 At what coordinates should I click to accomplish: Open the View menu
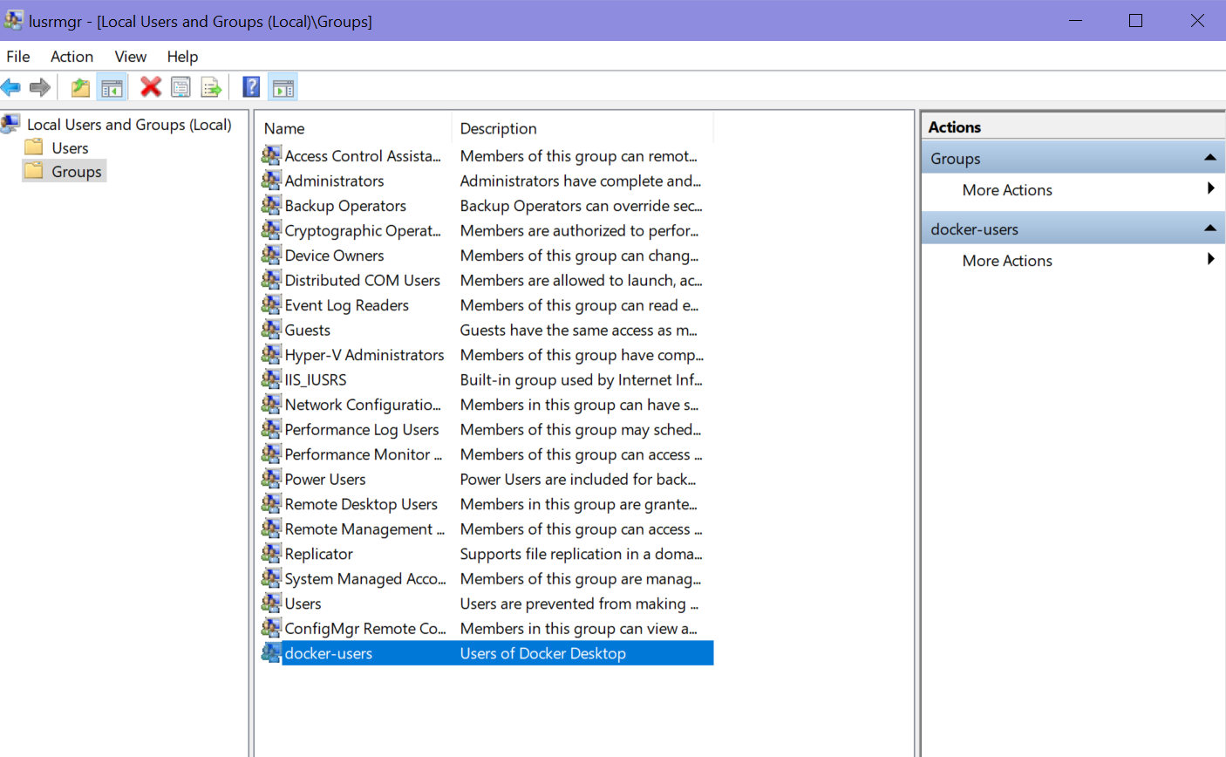[x=130, y=57]
